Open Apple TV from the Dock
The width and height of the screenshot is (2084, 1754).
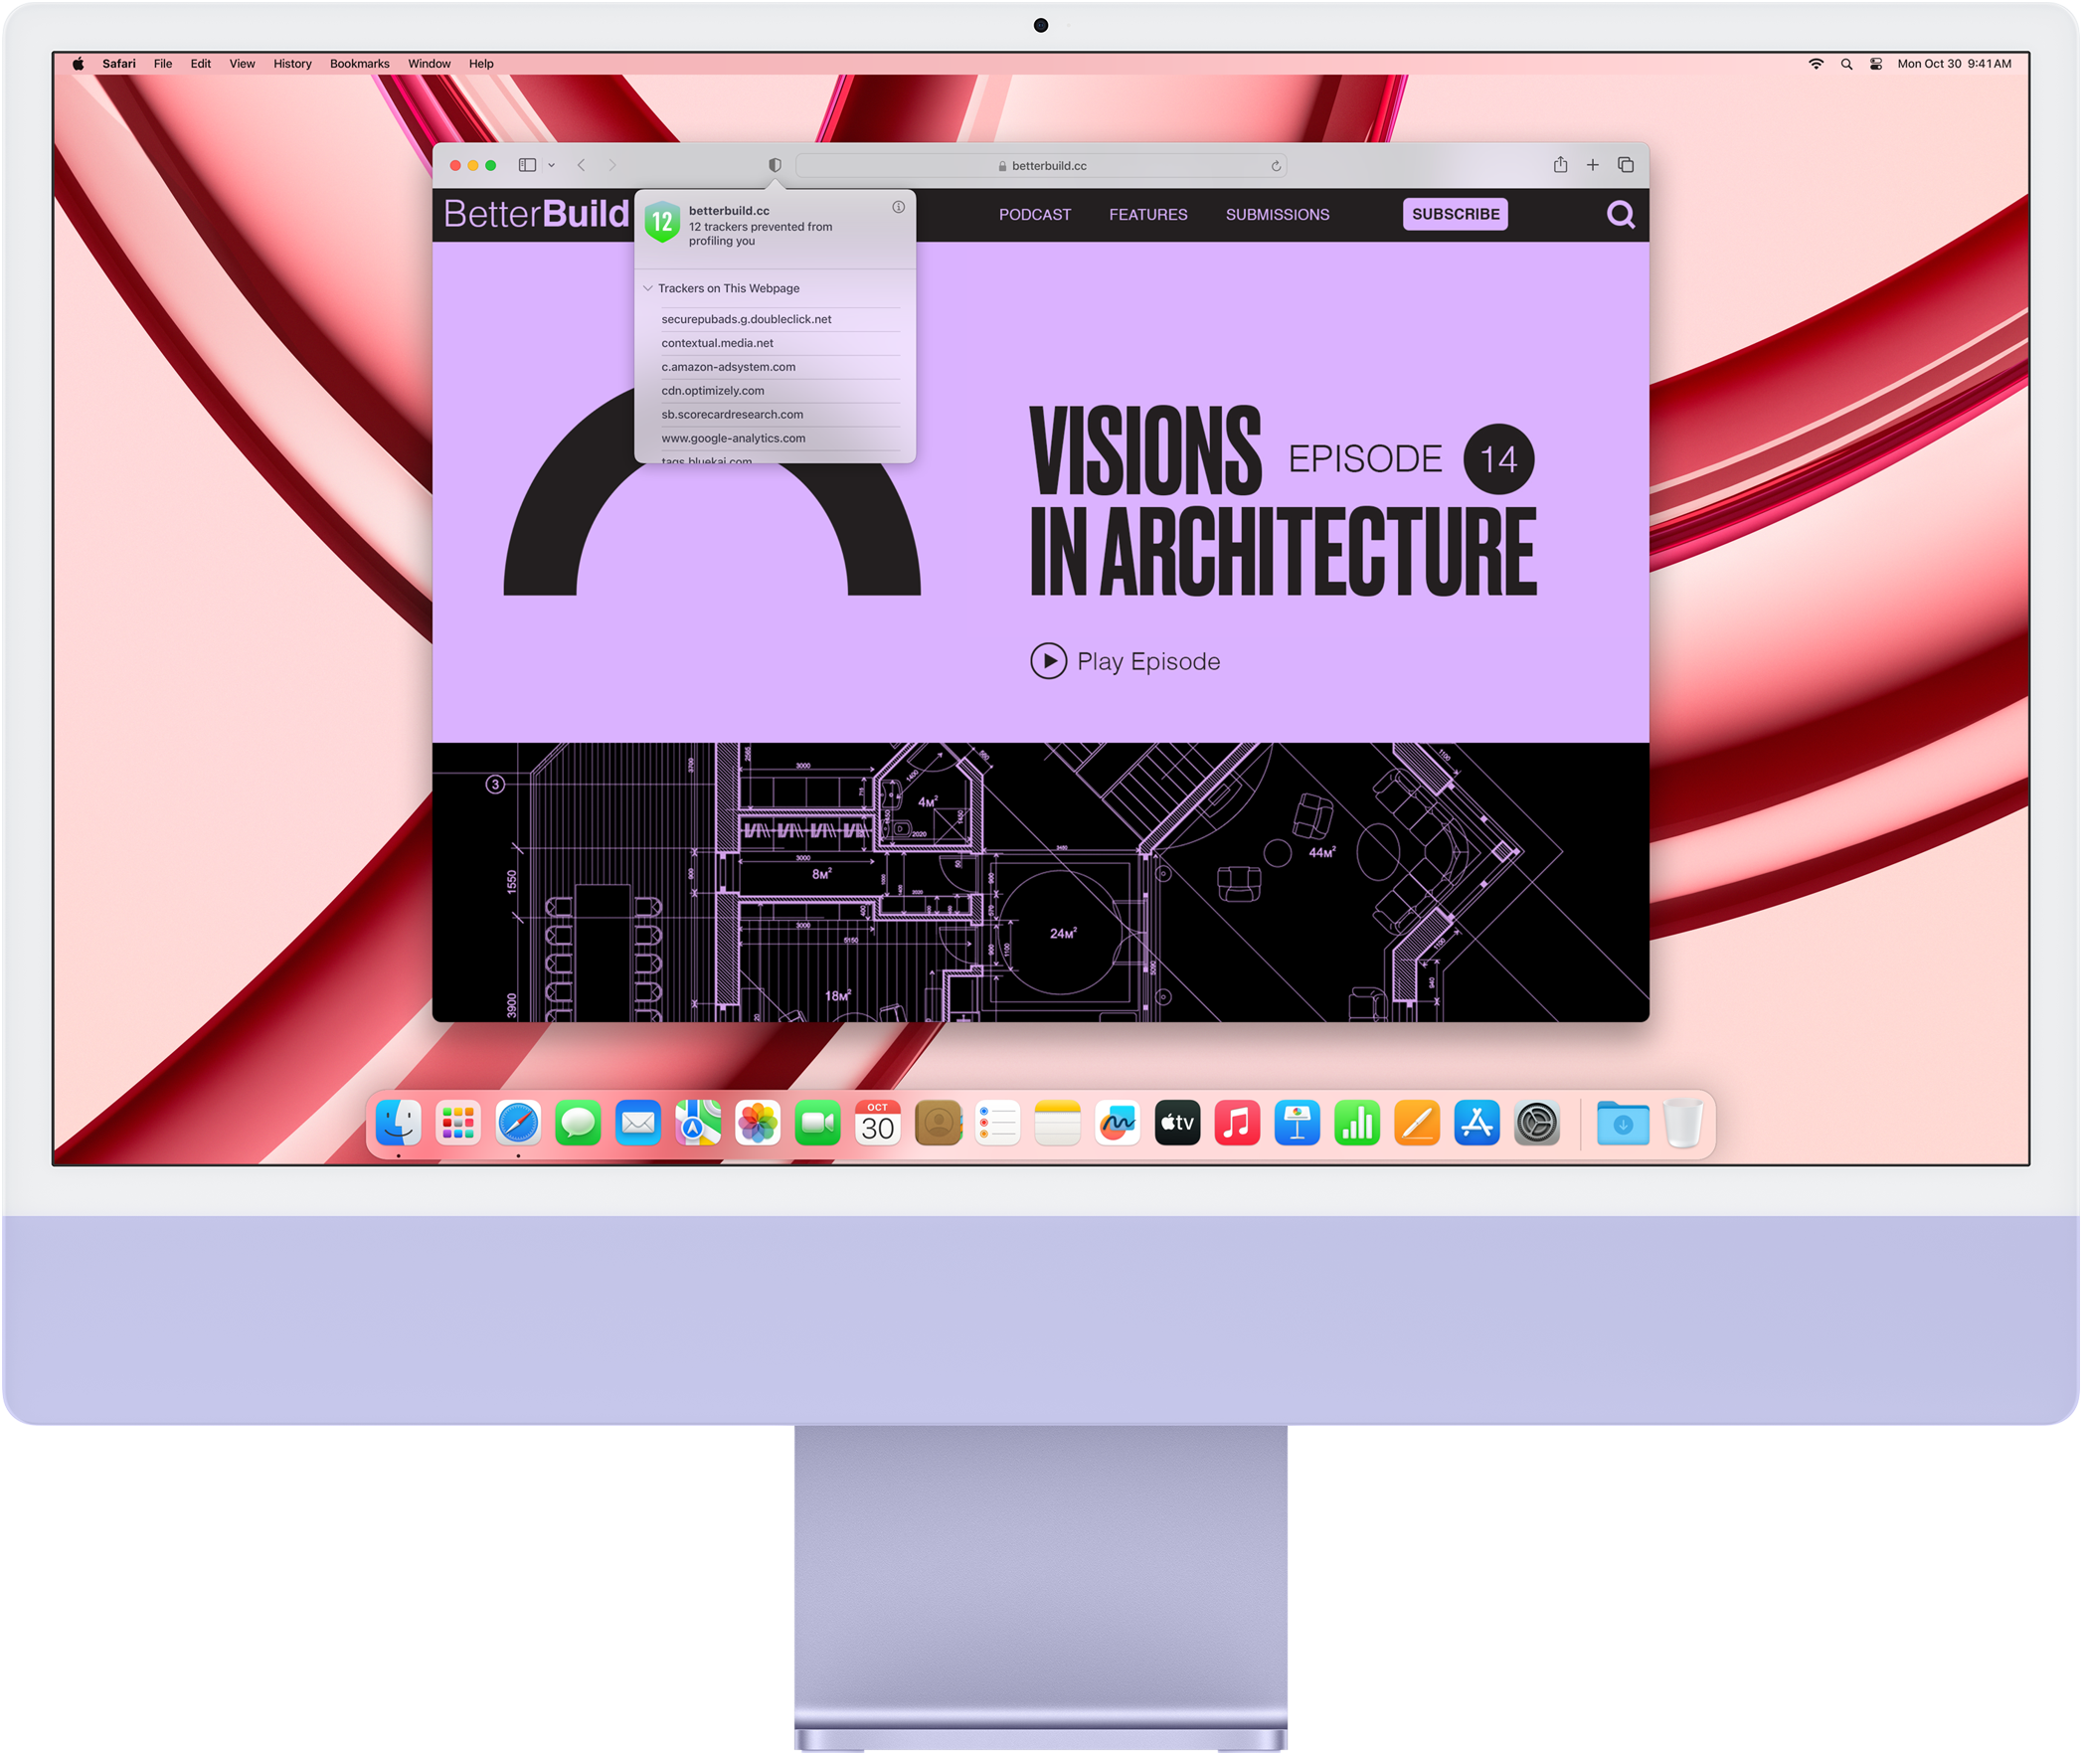point(1178,1124)
